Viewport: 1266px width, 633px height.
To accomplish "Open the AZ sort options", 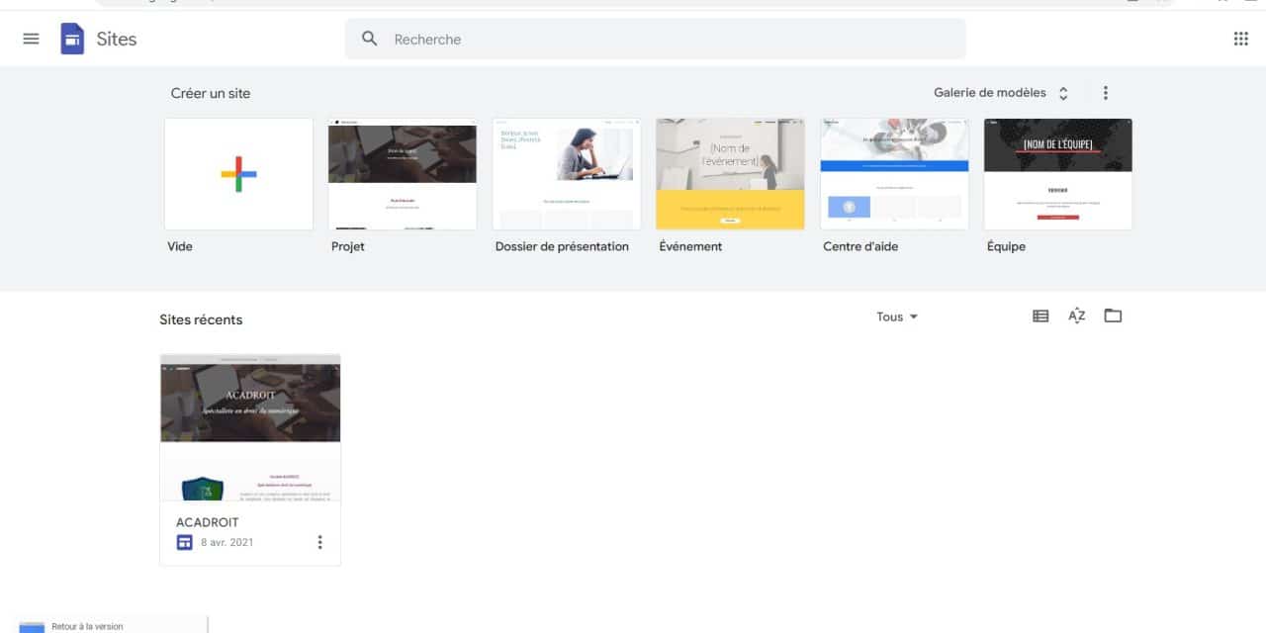I will 1076,316.
